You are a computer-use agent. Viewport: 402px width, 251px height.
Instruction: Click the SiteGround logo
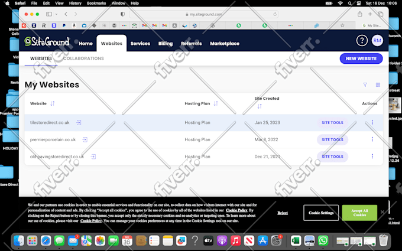coord(47,41)
